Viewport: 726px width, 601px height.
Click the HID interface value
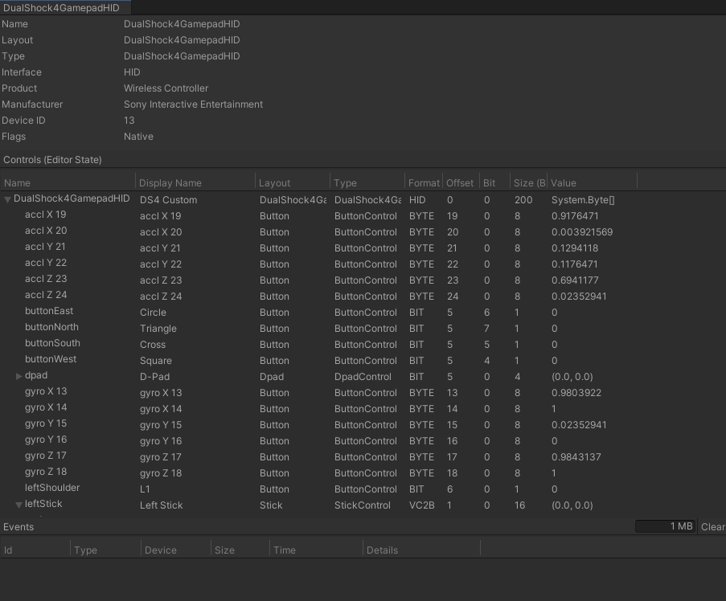click(132, 72)
